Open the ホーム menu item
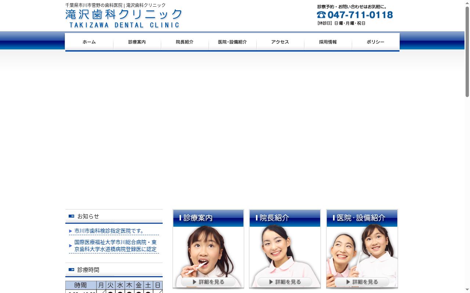The height and width of the screenshot is (293, 470). click(x=89, y=42)
